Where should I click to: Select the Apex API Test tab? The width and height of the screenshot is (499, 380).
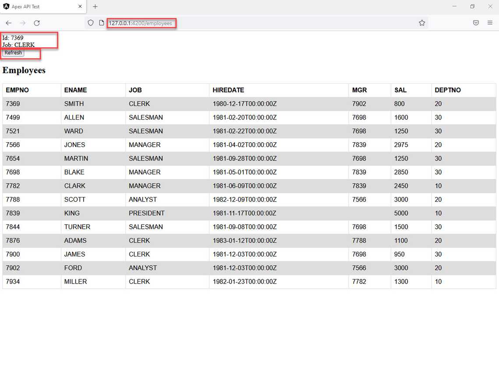pos(39,7)
